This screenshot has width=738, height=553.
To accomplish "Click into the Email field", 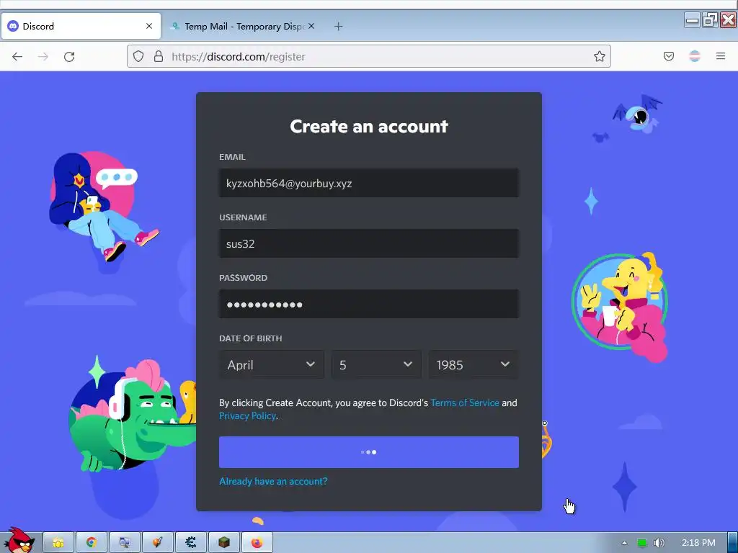I will tap(369, 184).
